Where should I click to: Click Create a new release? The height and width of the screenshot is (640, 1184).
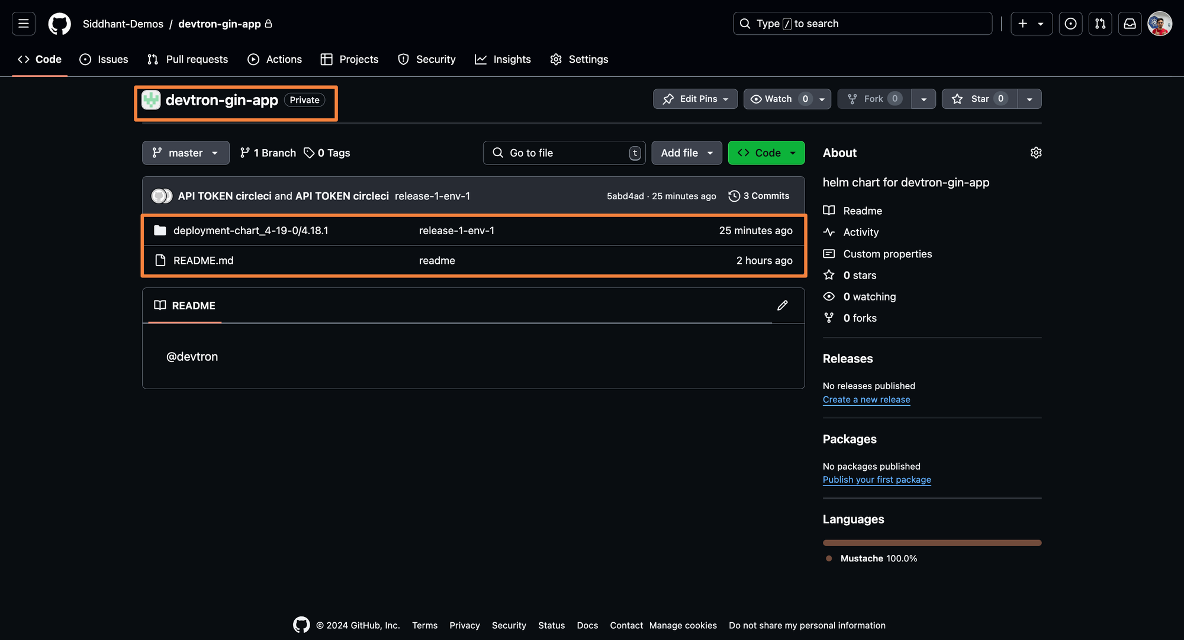867,399
